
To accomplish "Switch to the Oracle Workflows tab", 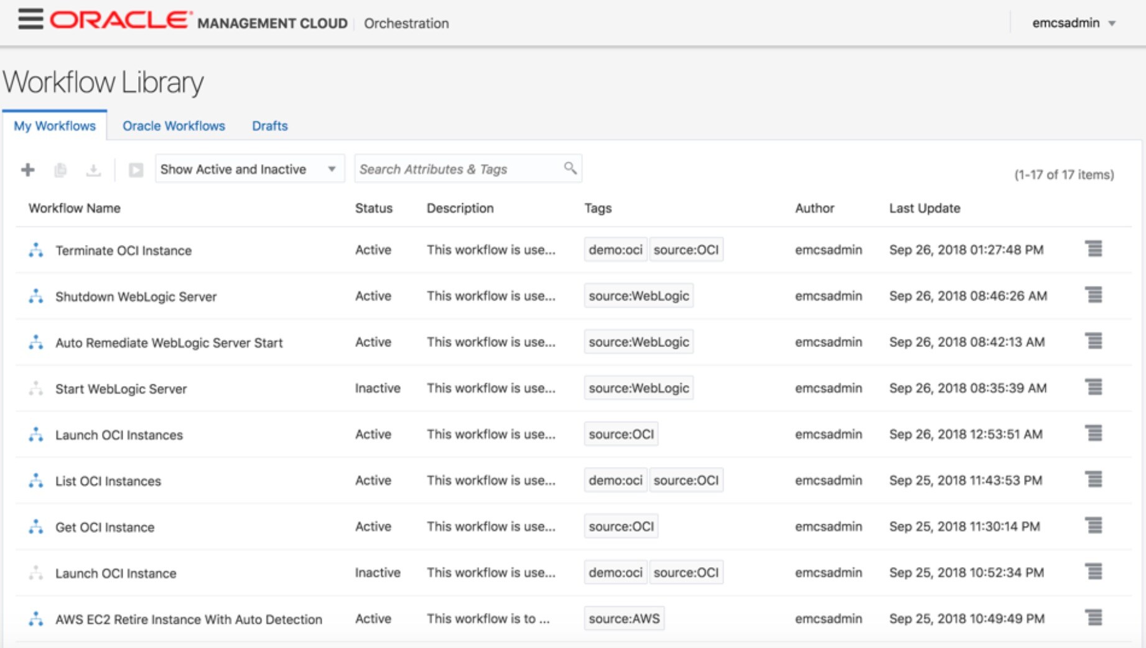I will pos(174,126).
